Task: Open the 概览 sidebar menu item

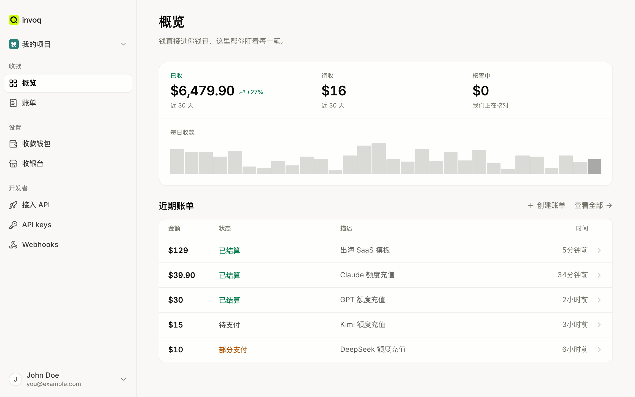Action: pos(68,83)
